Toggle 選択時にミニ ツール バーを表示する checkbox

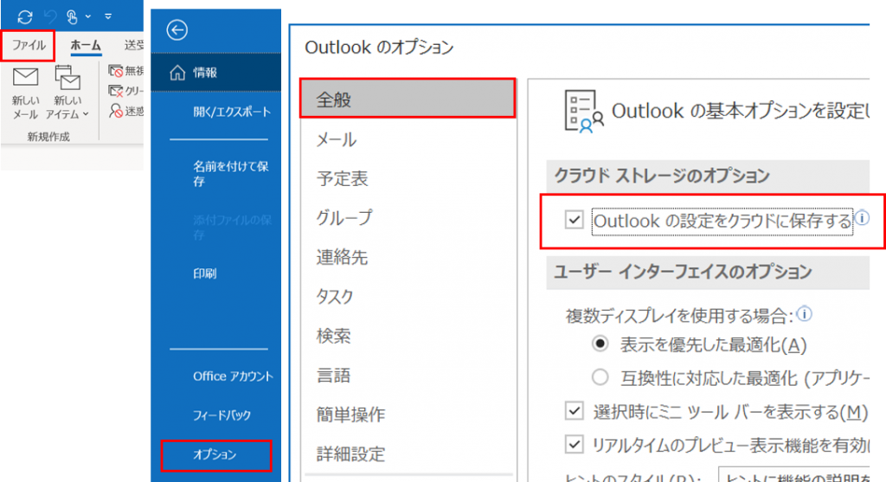coord(575,411)
